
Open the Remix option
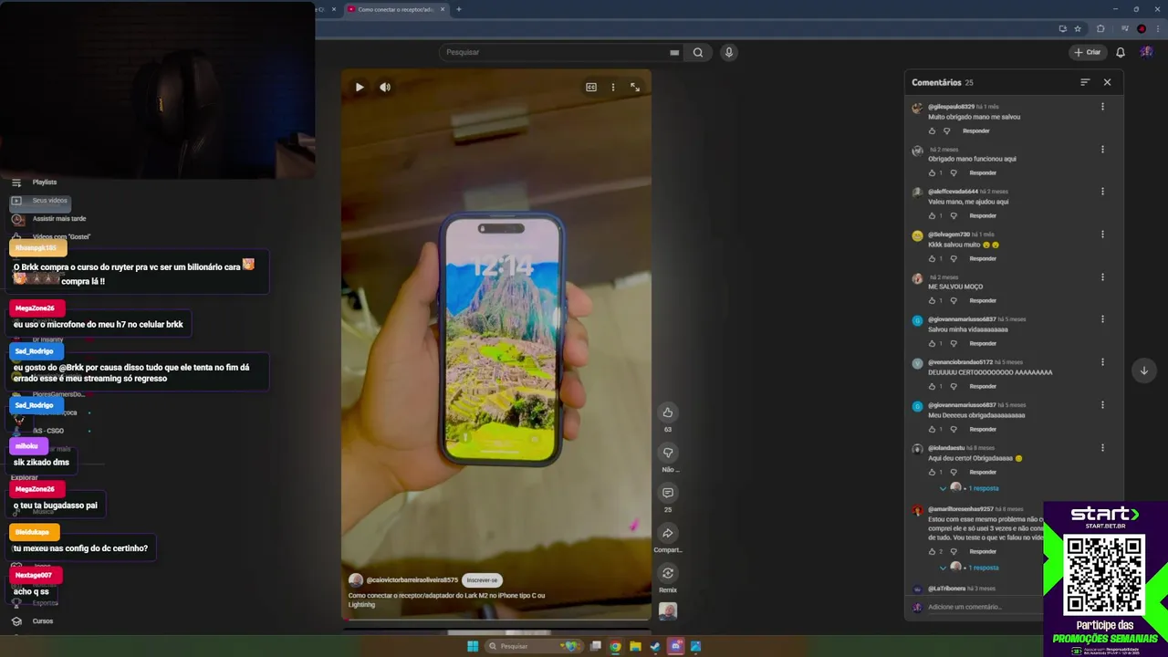pyautogui.click(x=668, y=573)
